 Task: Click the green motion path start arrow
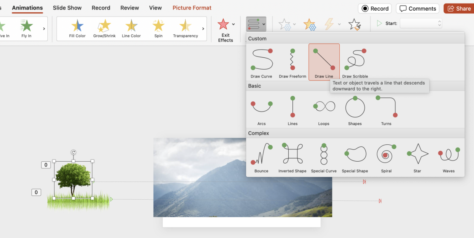click(x=111, y=199)
